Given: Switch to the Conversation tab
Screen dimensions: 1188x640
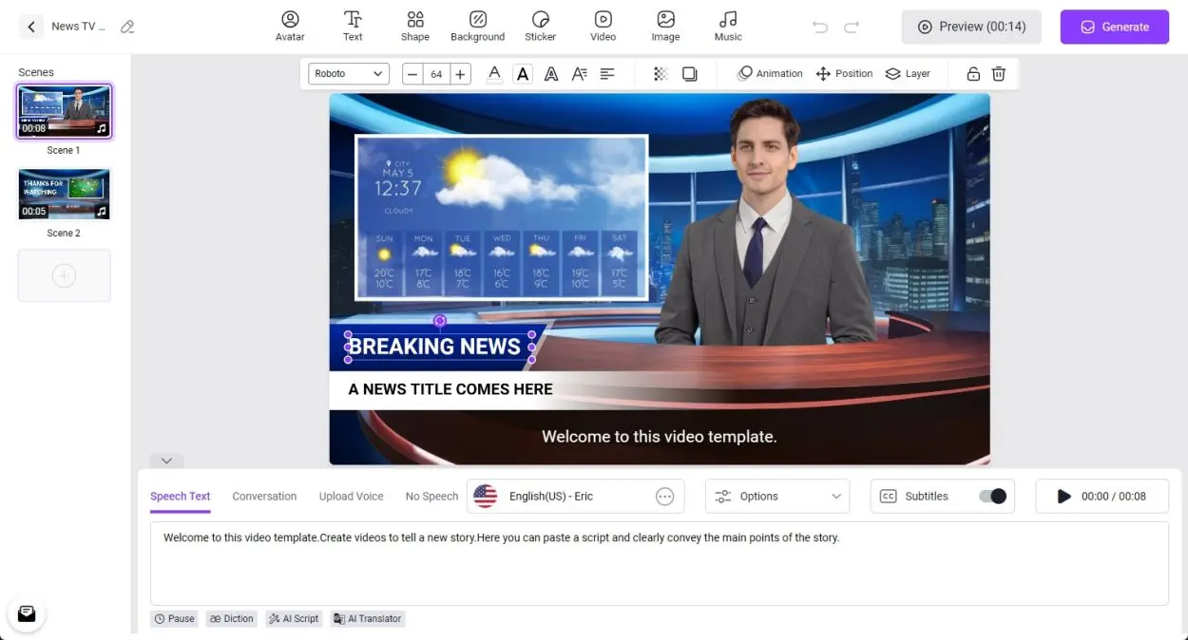Looking at the screenshot, I should [x=264, y=496].
